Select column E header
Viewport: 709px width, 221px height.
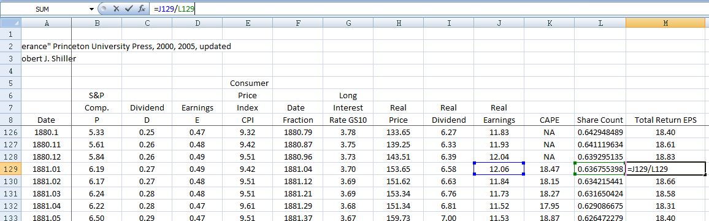[247, 23]
